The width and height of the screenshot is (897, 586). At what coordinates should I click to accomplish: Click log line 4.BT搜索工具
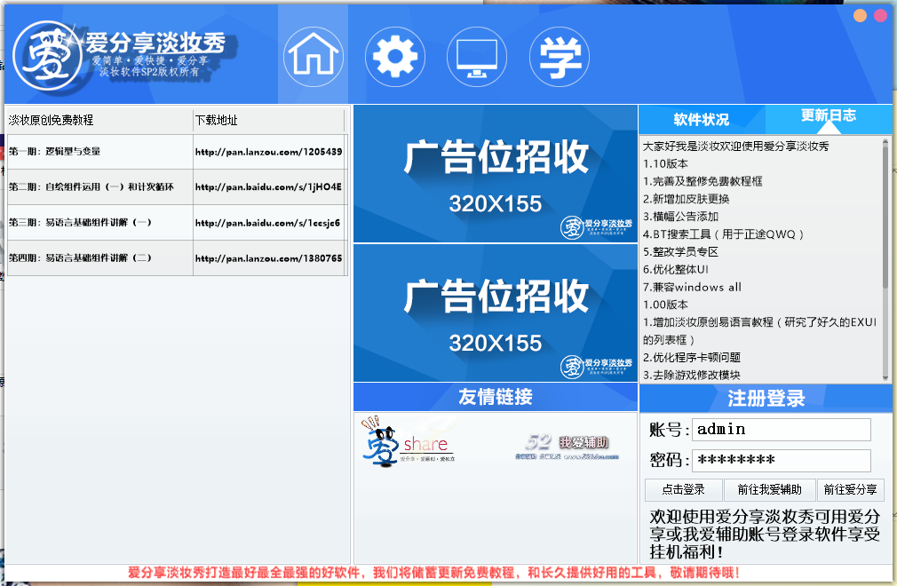pos(724,234)
